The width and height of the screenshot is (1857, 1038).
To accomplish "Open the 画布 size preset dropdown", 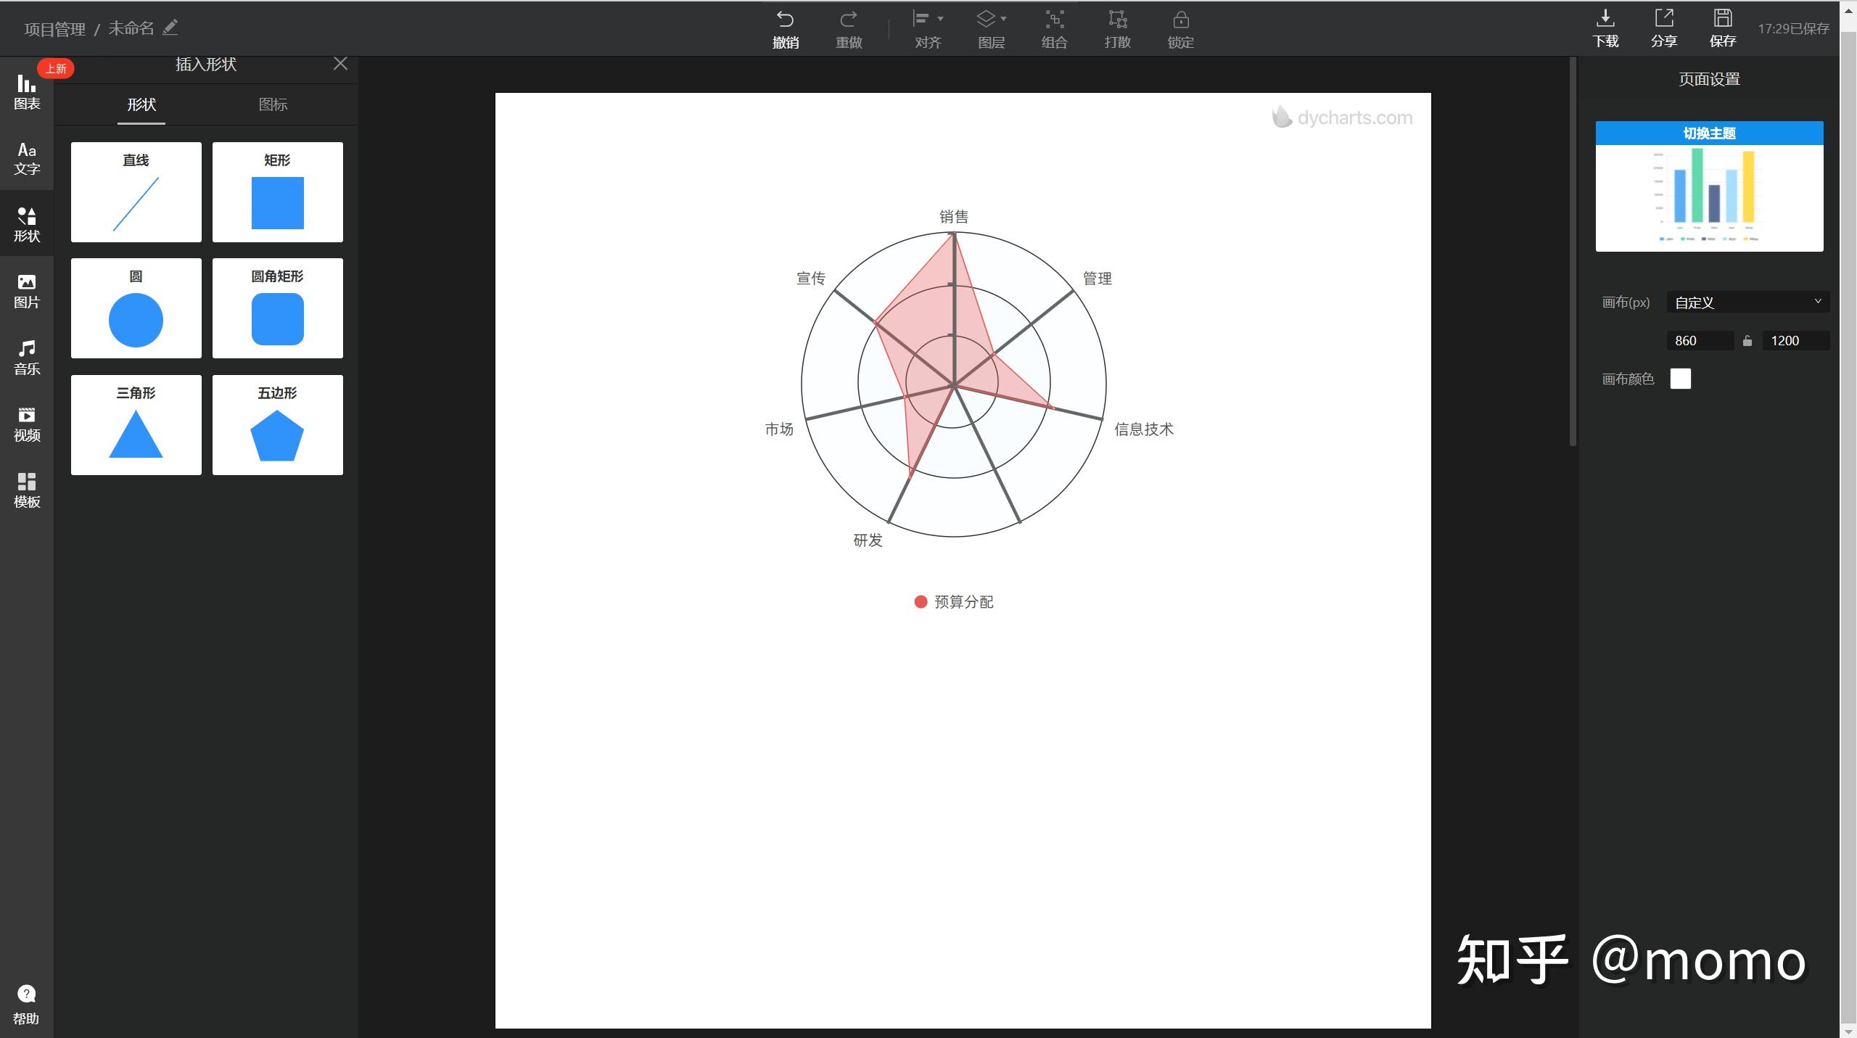I will coord(1747,302).
